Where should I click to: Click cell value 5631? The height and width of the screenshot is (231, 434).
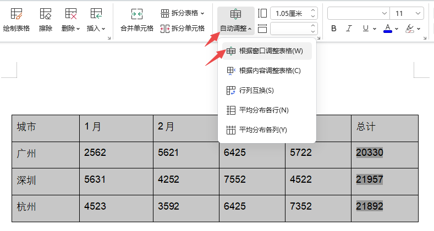tap(95, 179)
